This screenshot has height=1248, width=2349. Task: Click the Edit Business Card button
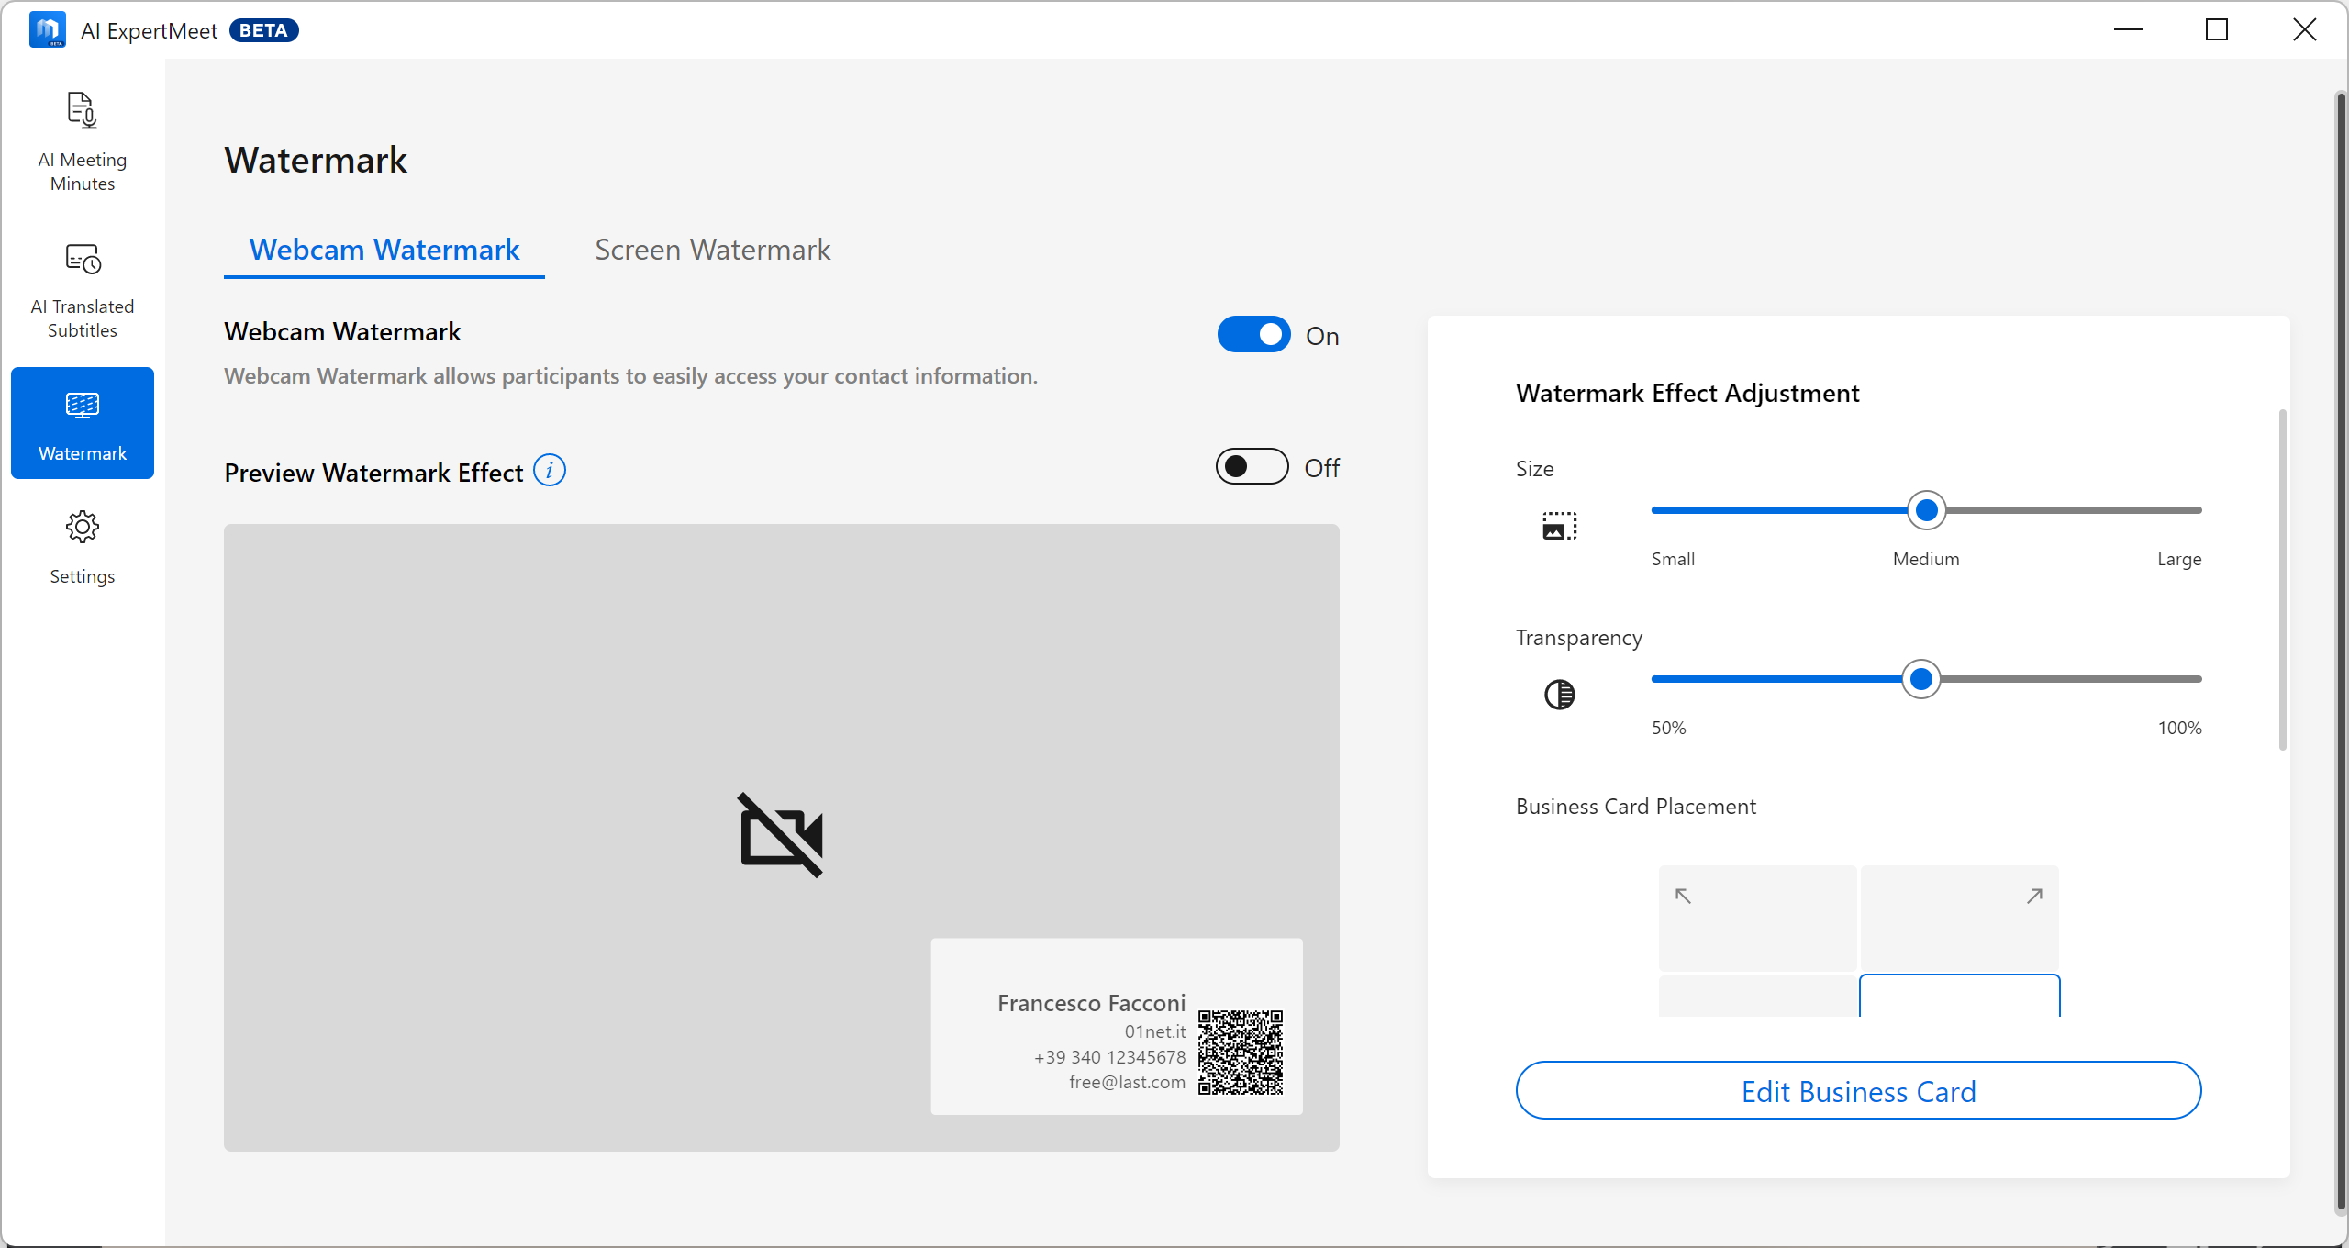pyautogui.click(x=1858, y=1091)
